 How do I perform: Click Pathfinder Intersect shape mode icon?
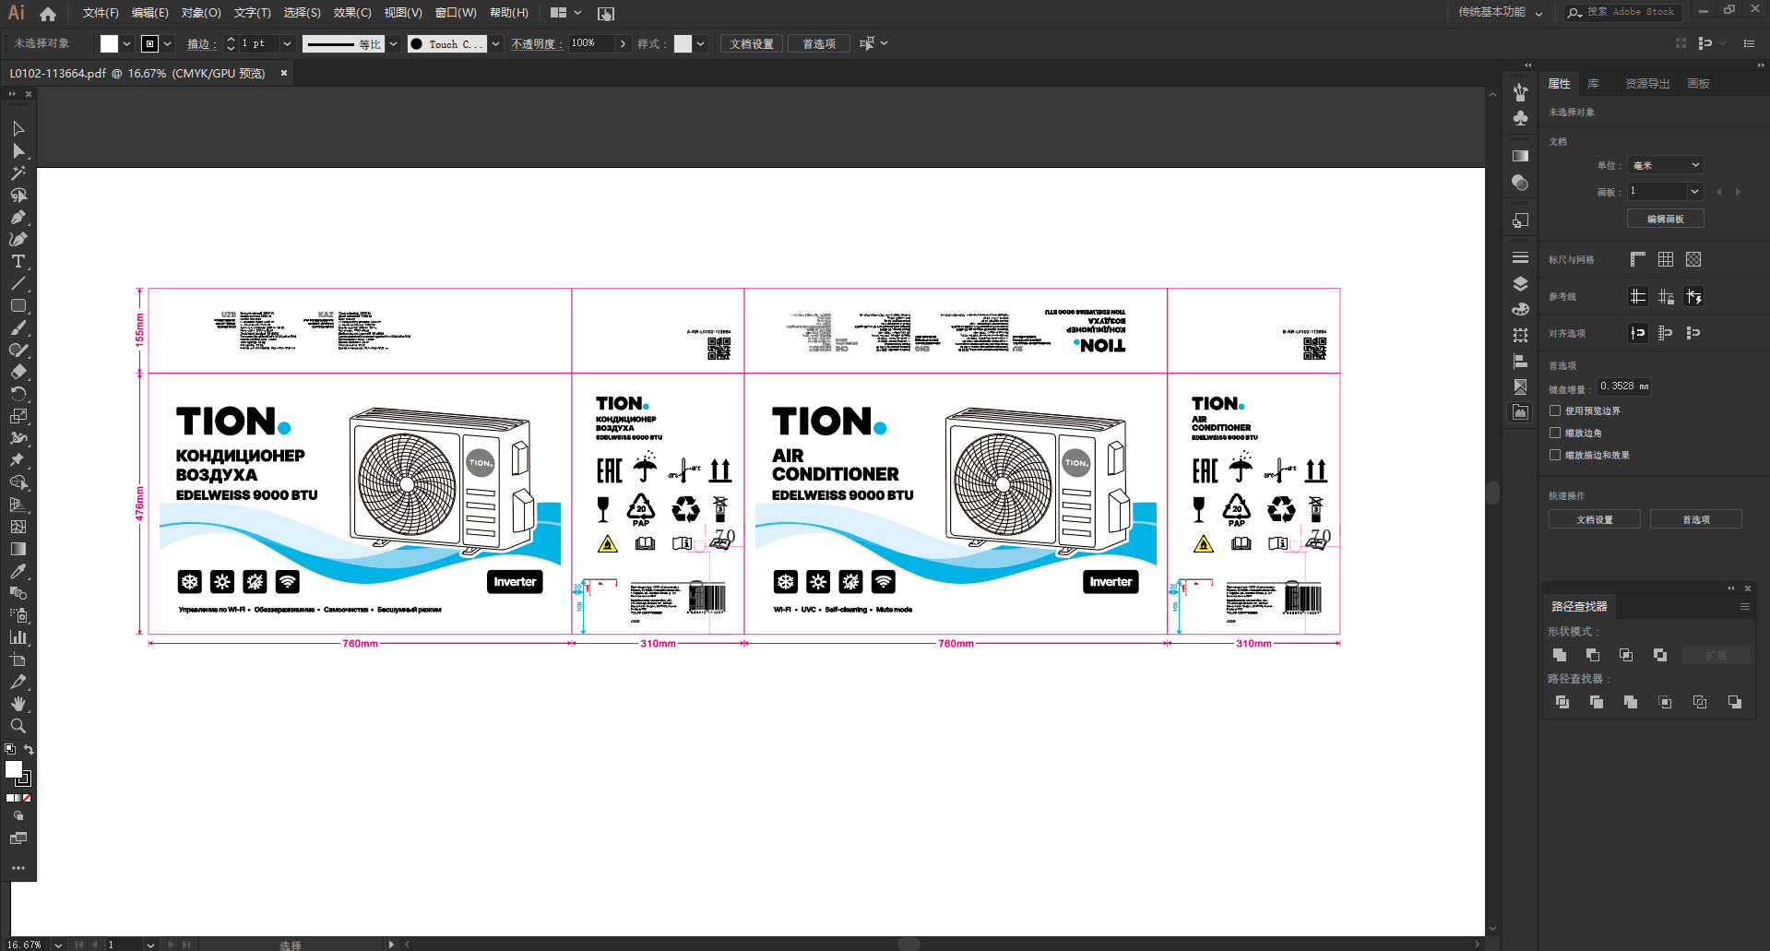(x=1626, y=655)
